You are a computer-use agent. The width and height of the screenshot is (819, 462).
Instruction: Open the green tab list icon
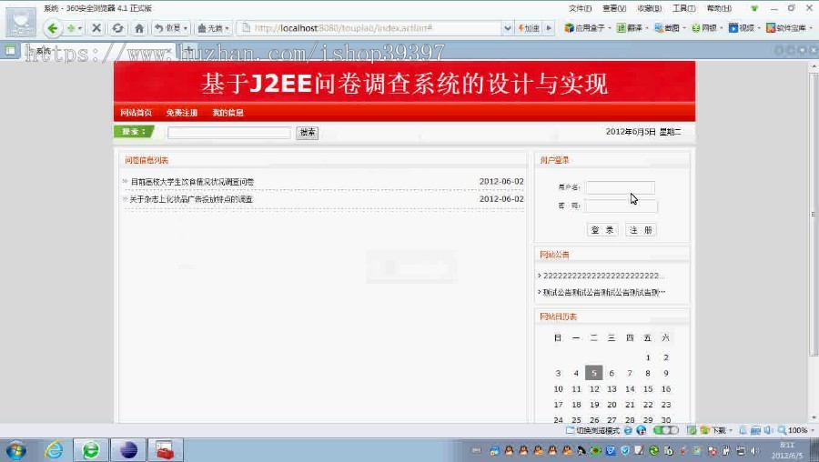(x=10, y=51)
